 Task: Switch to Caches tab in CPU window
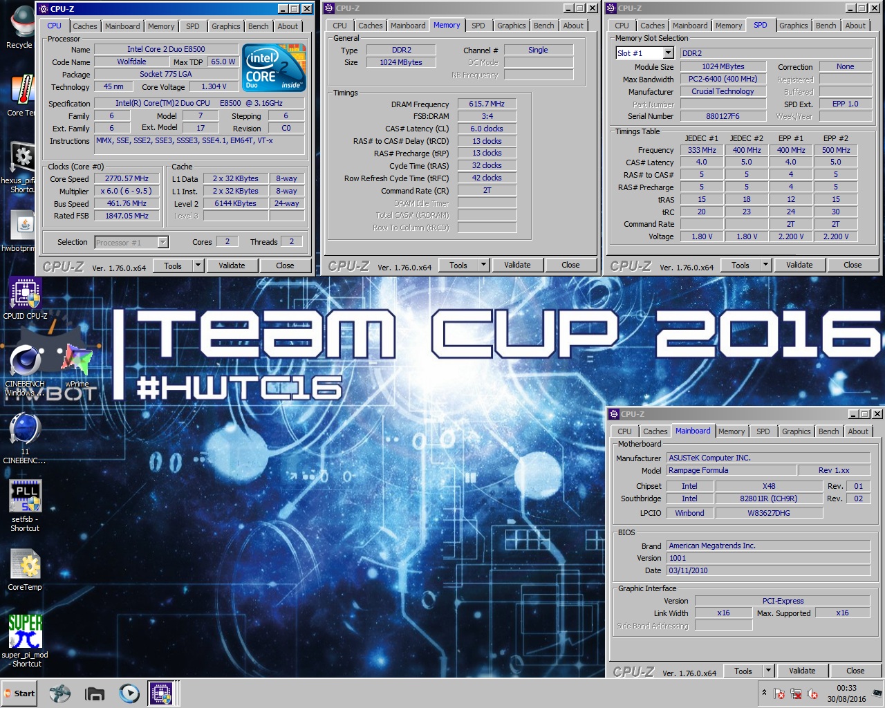[85, 26]
